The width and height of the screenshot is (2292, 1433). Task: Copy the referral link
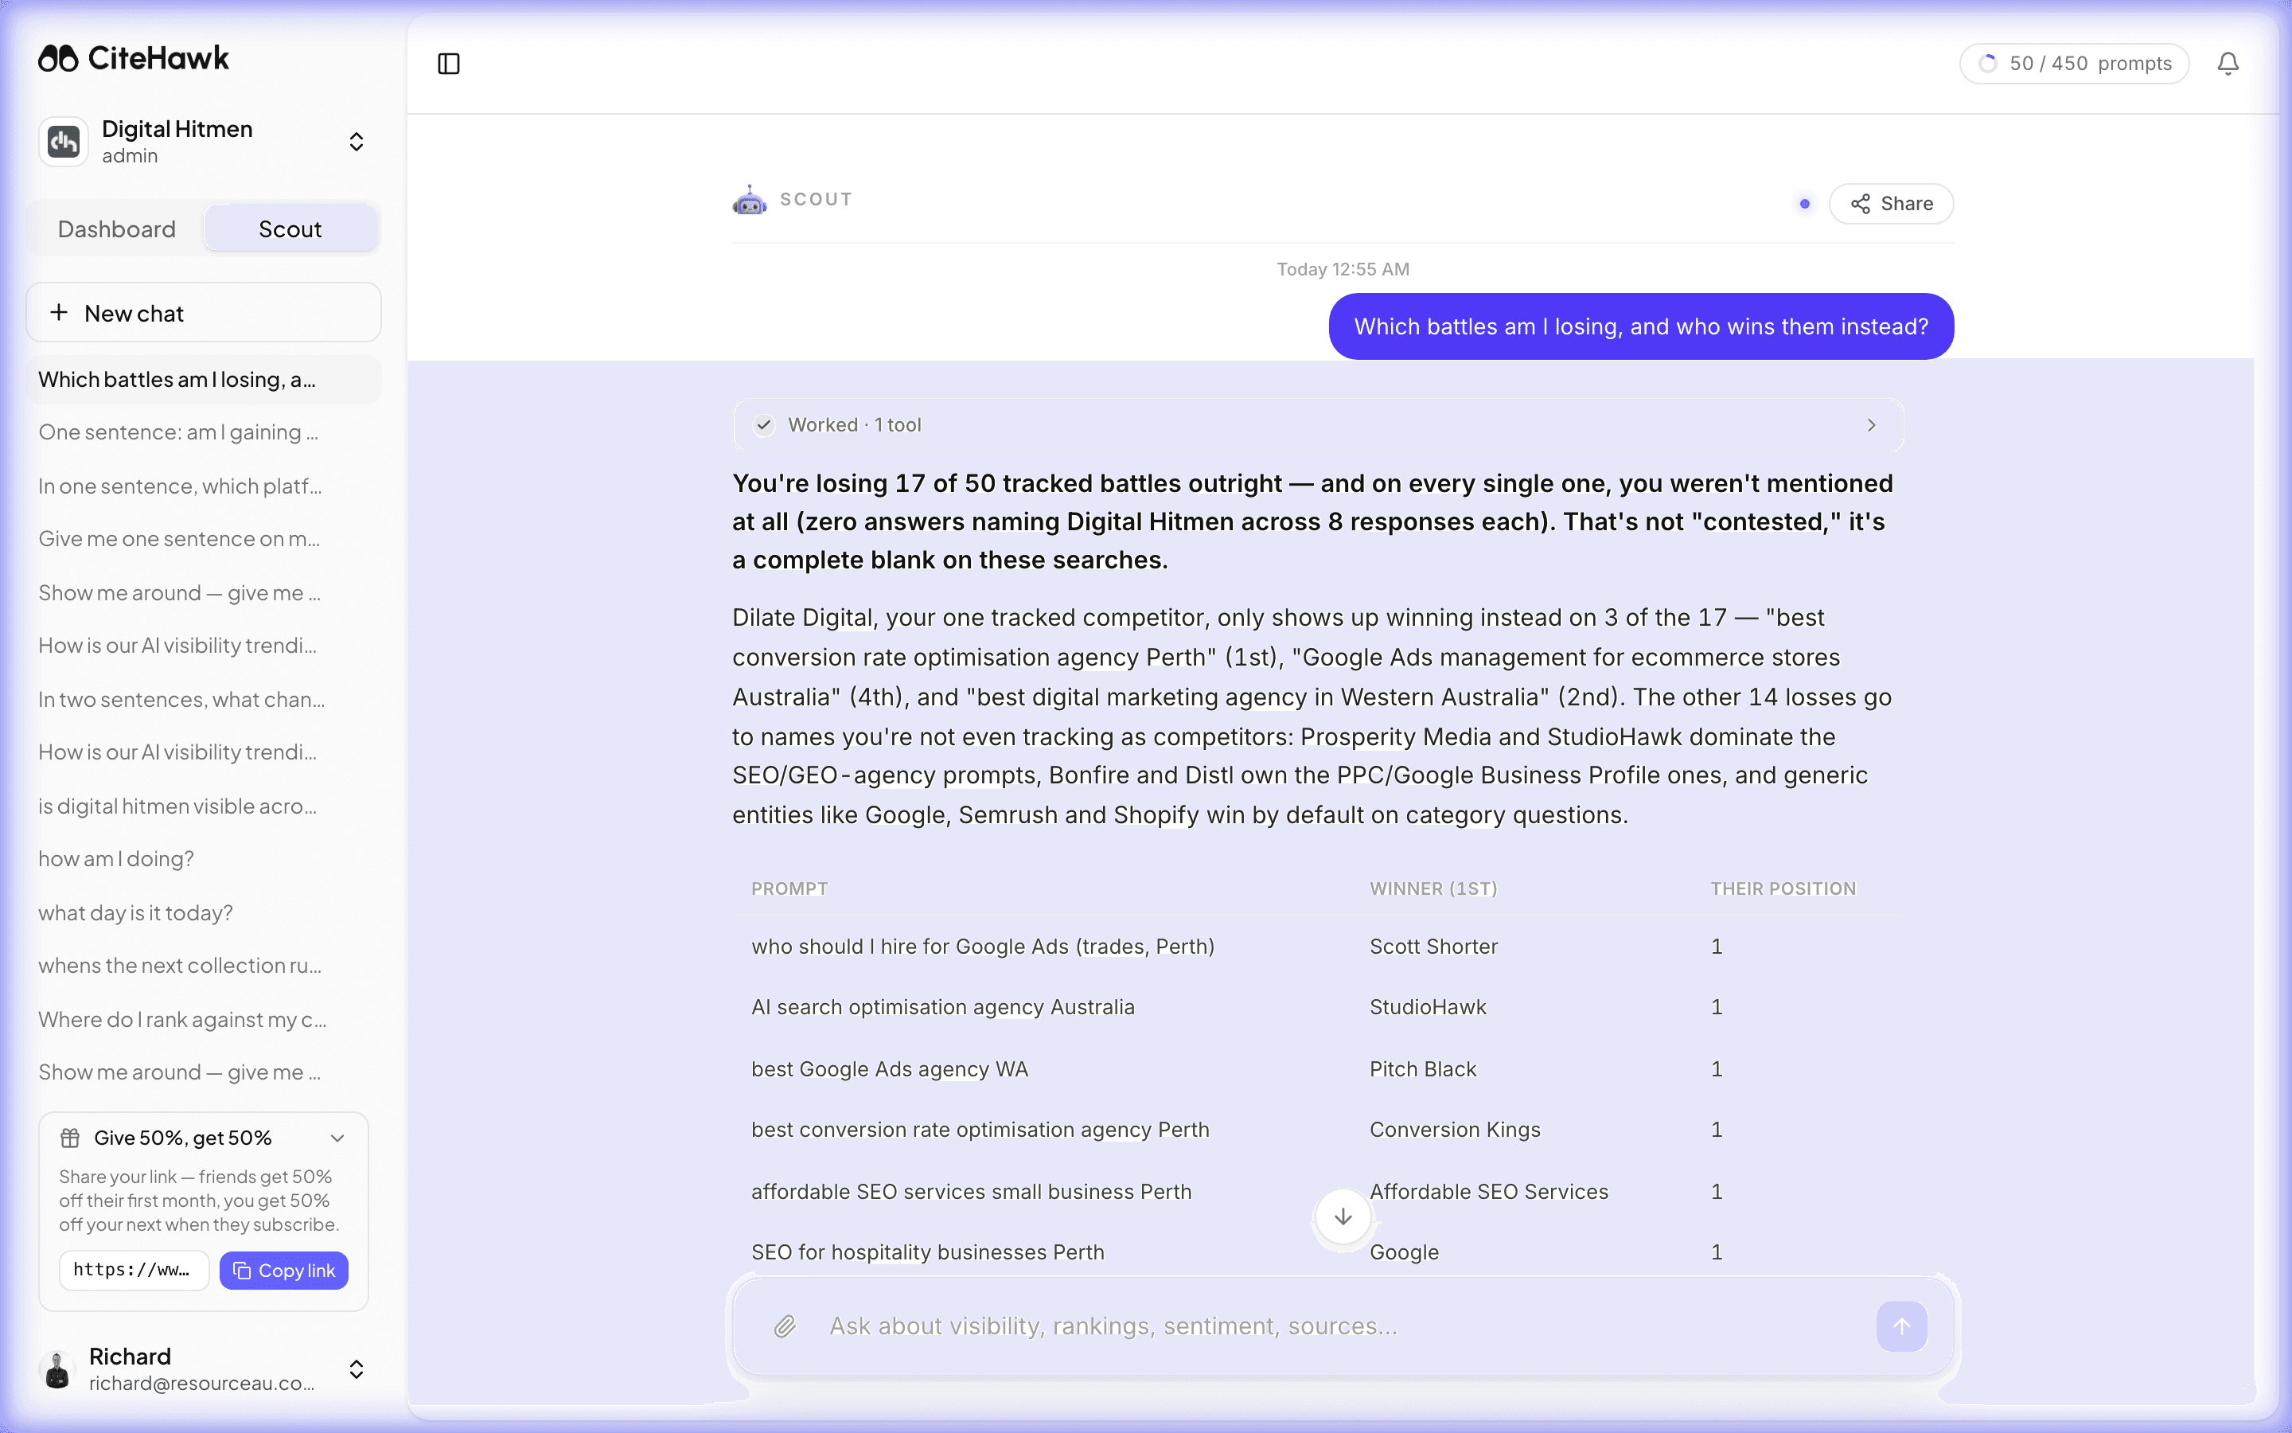click(284, 1270)
